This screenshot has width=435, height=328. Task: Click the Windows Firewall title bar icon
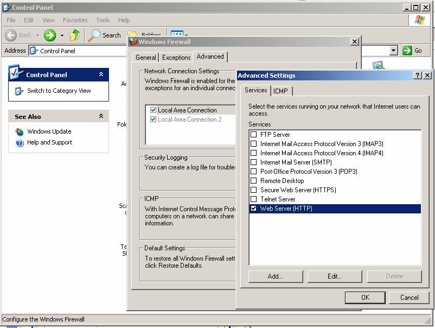[x=133, y=42]
